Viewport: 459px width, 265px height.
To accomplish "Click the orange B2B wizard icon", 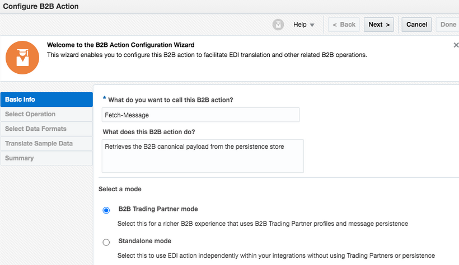I will (22, 58).
